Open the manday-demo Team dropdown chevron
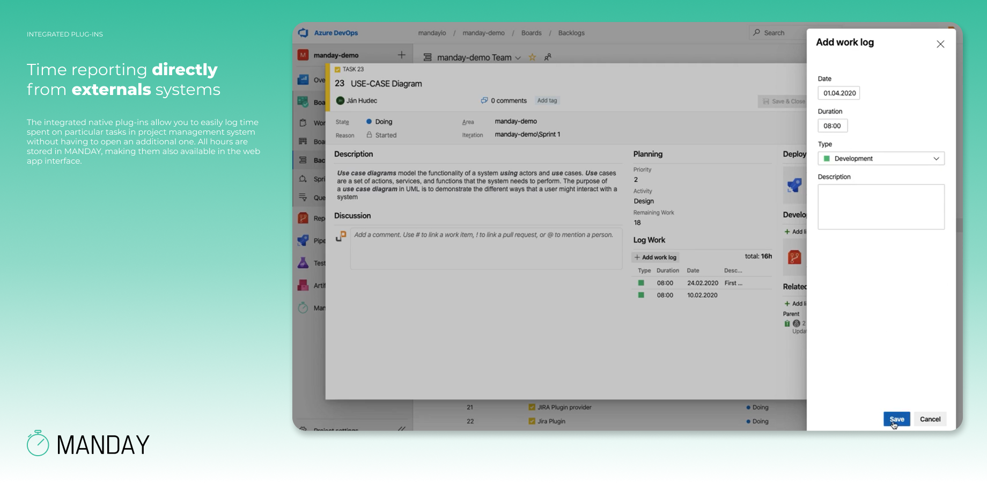 click(518, 57)
